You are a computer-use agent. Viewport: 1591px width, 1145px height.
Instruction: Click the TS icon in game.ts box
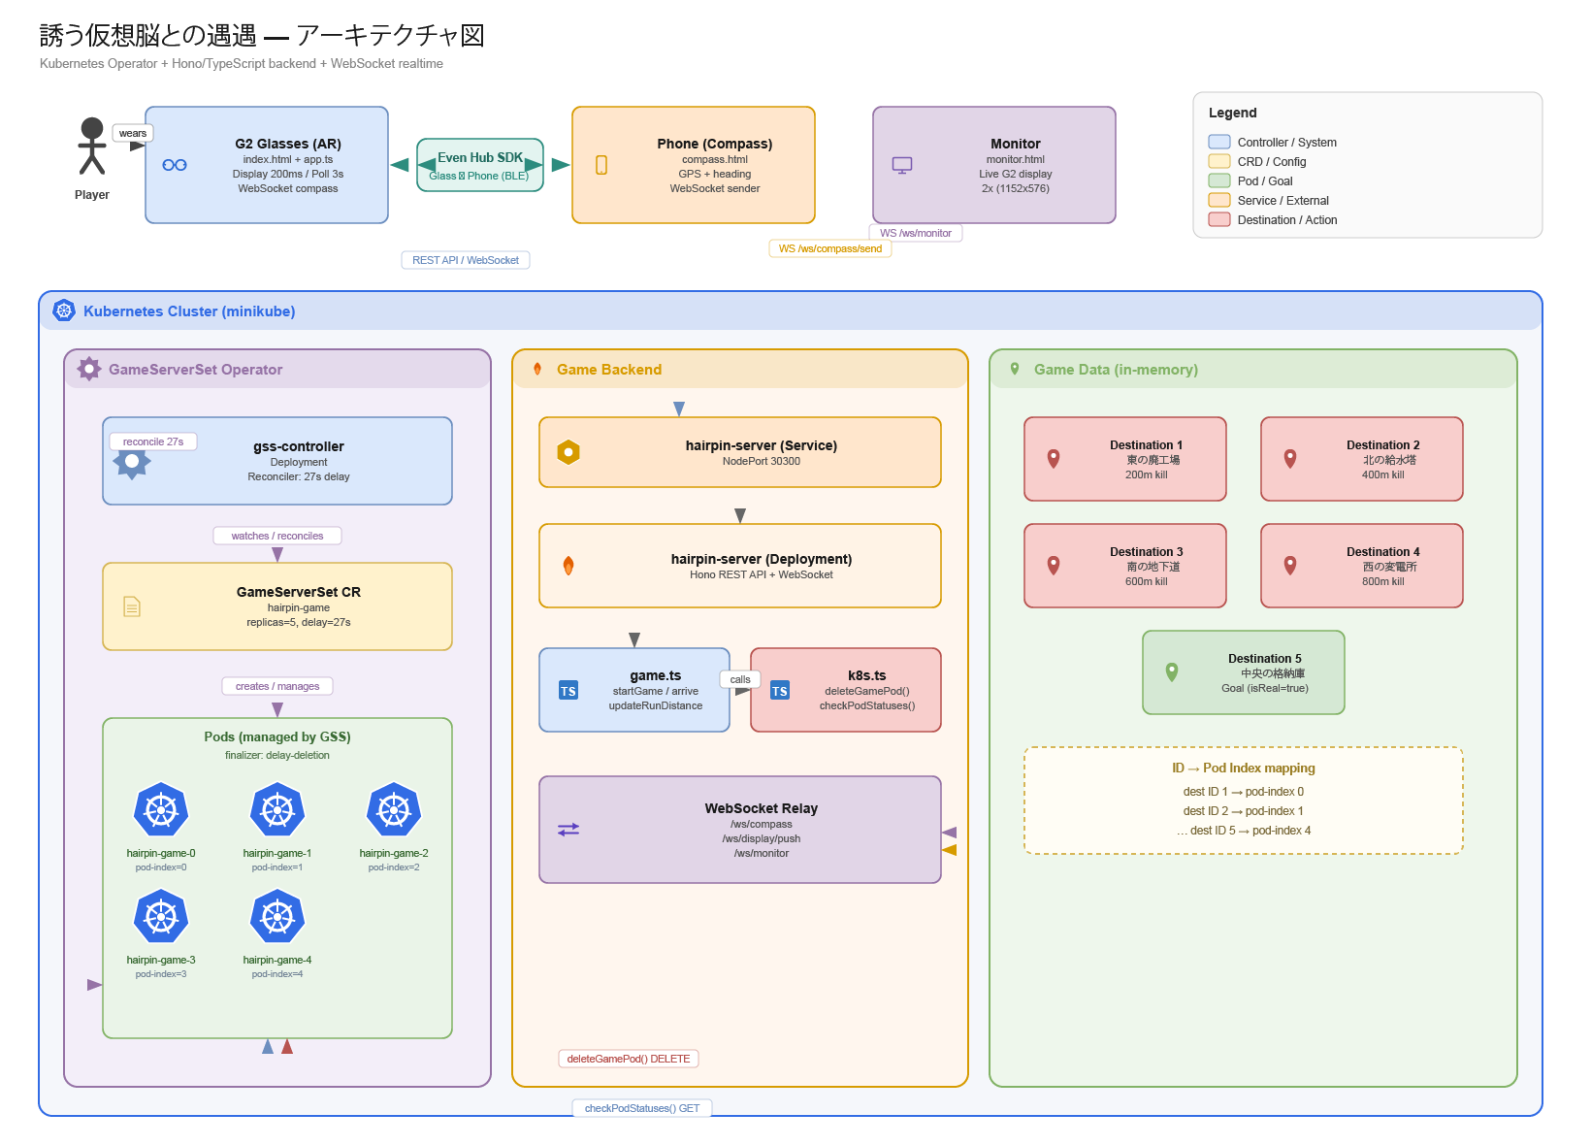[x=568, y=691]
